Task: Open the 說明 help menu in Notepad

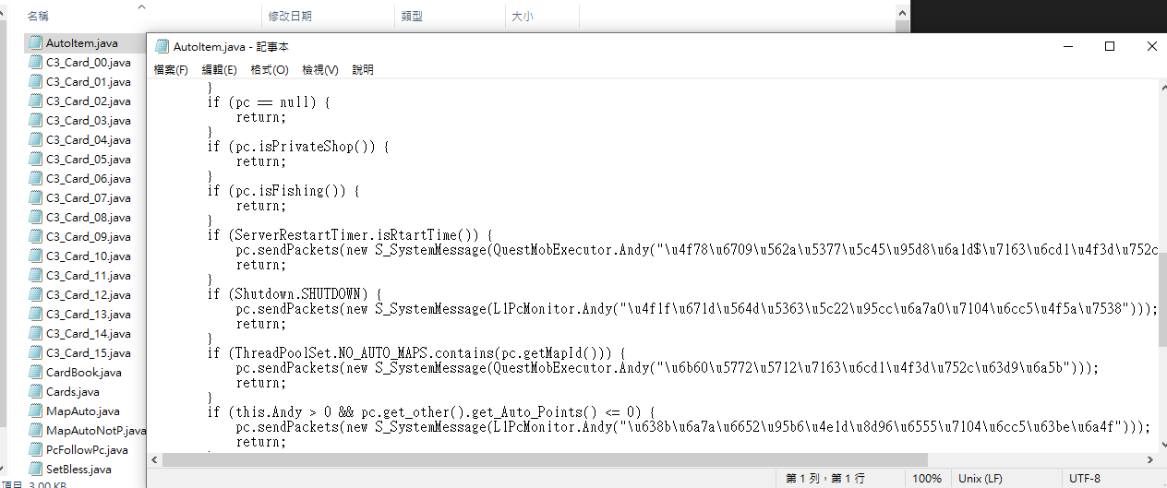Action: click(x=363, y=70)
